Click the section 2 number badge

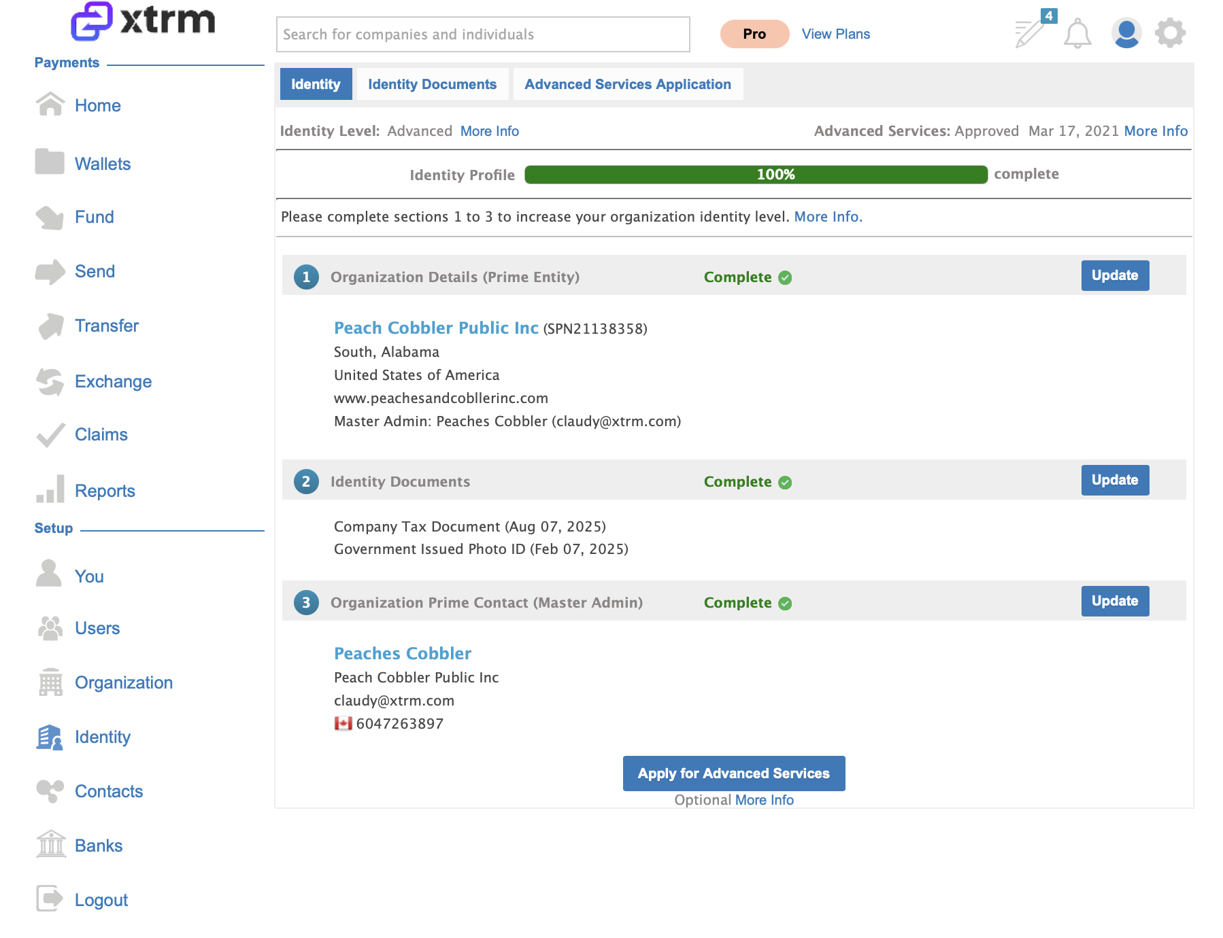click(306, 481)
